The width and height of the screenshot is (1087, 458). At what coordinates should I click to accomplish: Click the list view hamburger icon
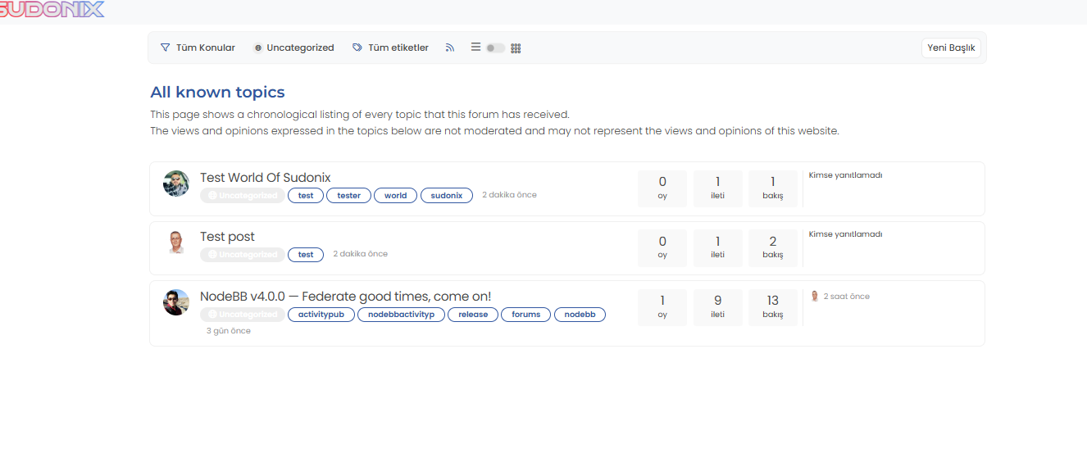pyautogui.click(x=475, y=48)
